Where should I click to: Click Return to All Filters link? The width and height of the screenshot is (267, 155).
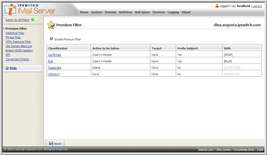click(x=17, y=20)
